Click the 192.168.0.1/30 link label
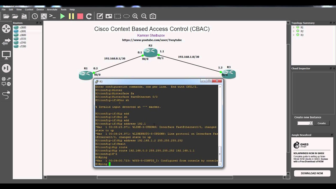Viewport: 336px width, 189px height. 114,59
